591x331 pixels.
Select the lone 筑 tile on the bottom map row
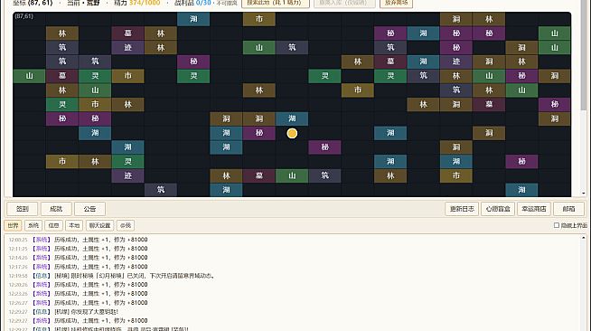(x=161, y=190)
